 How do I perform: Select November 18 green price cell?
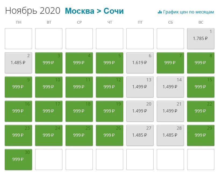coord(79,111)
